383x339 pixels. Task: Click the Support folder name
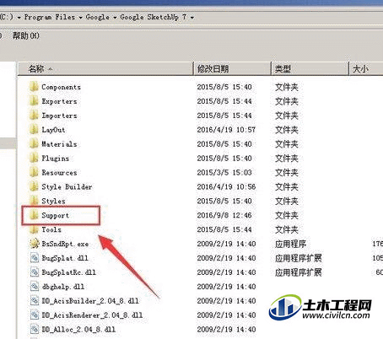[56, 216]
